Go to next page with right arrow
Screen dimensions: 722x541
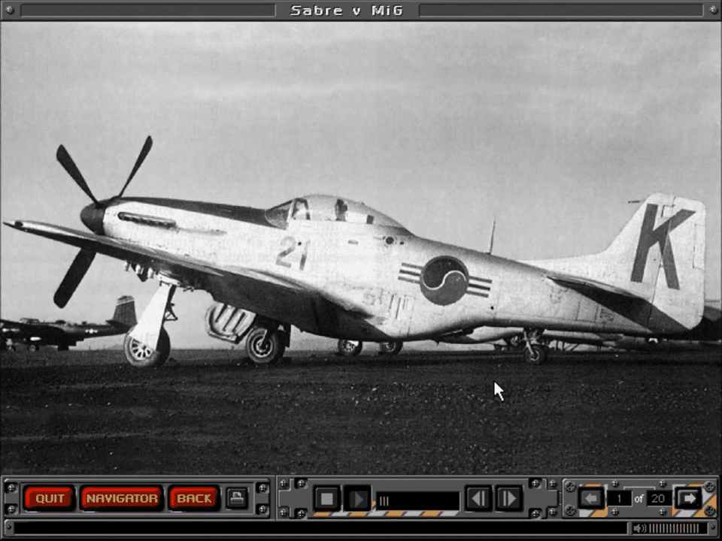(688, 498)
